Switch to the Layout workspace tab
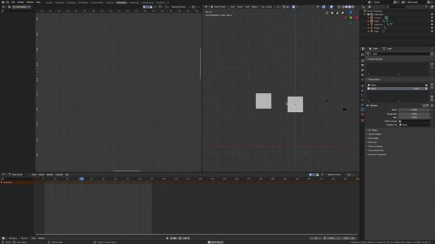This screenshot has width=435, height=244. tap(49, 3)
